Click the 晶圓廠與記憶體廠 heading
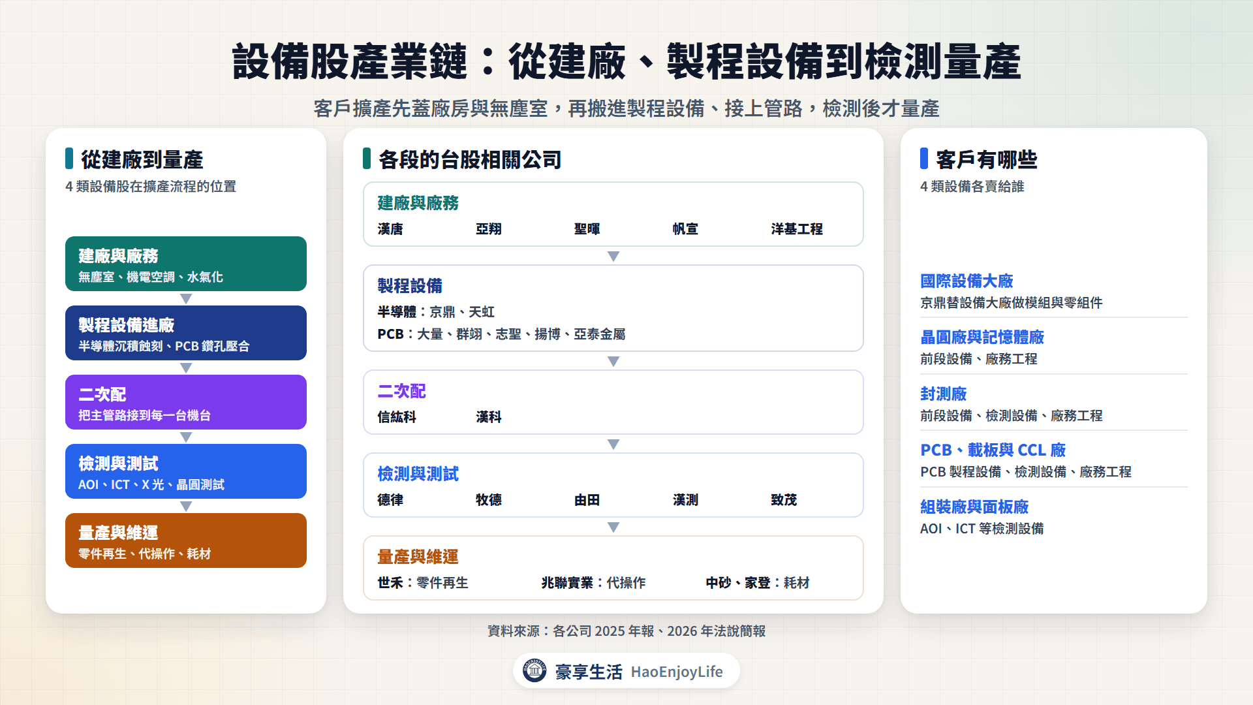This screenshot has height=705, width=1253. tap(982, 337)
